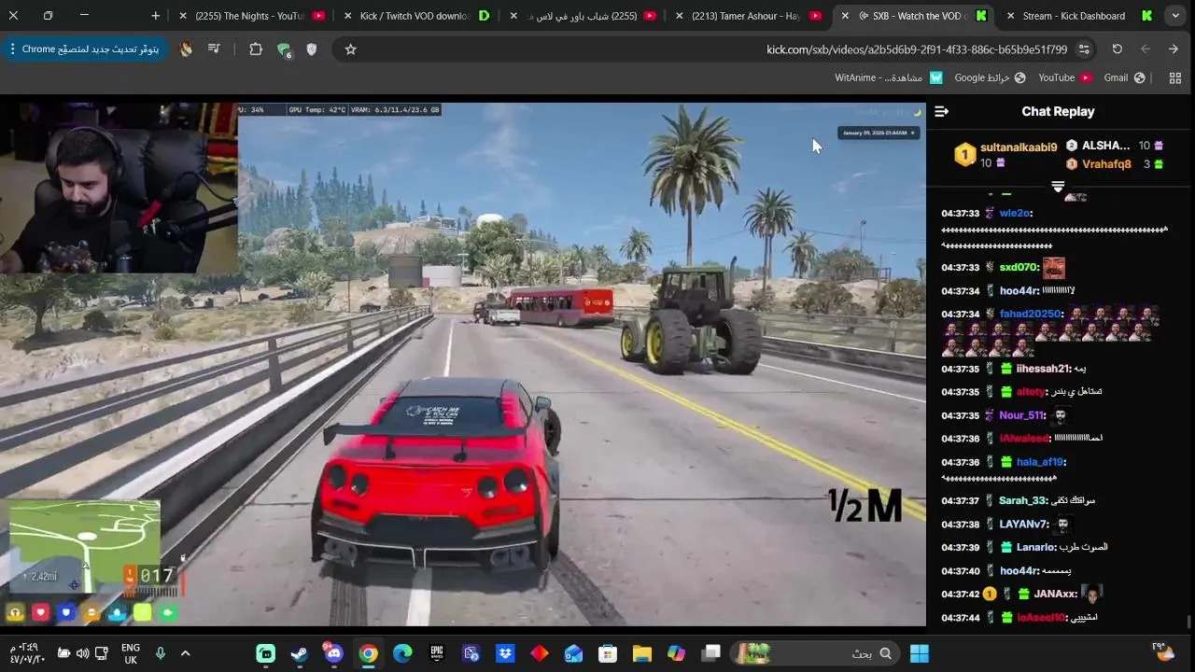Screen dimensions: 1195x672
Task: Click the Windows Start button
Action: pyautogui.click(x=920, y=653)
